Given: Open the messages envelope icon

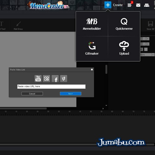Looking at the screenshot, I should [x=138, y=5].
